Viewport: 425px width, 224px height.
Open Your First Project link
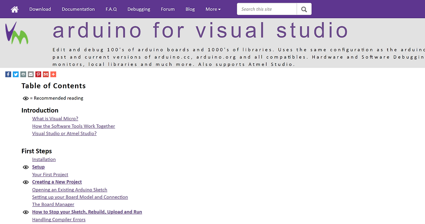coord(50,175)
